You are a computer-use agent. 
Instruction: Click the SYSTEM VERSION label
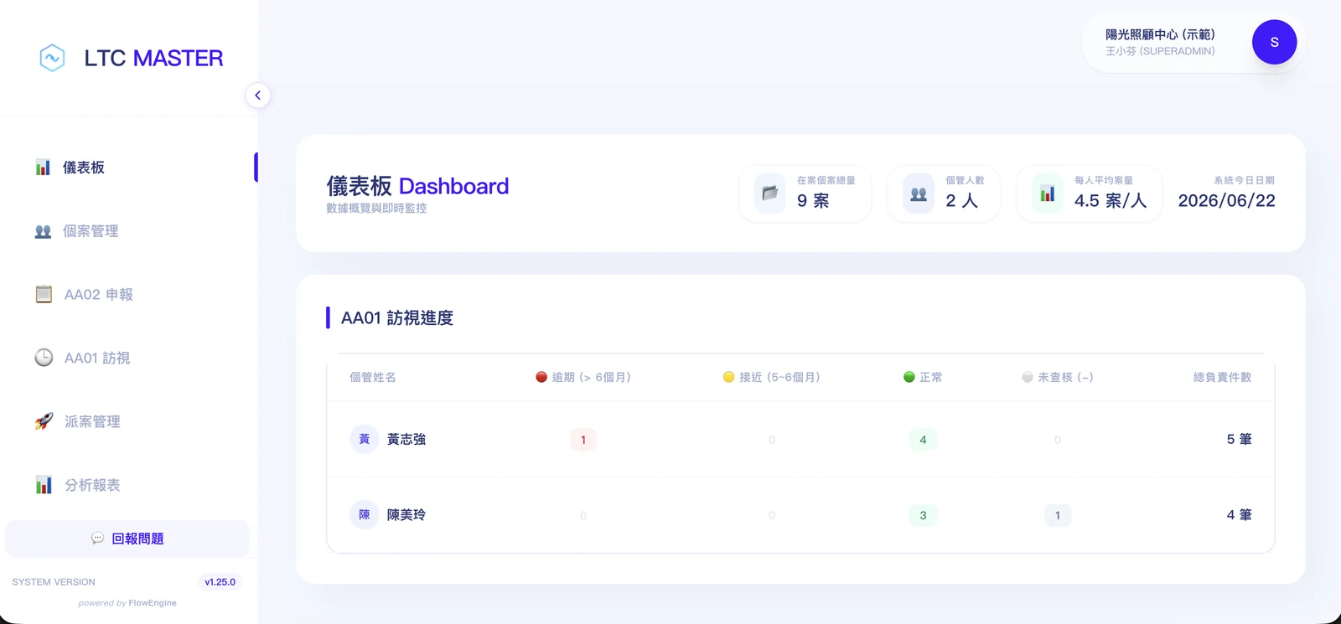coord(54,582)
